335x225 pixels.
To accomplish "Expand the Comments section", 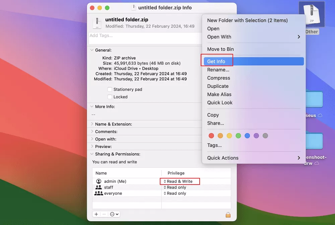I will (92, 131).
